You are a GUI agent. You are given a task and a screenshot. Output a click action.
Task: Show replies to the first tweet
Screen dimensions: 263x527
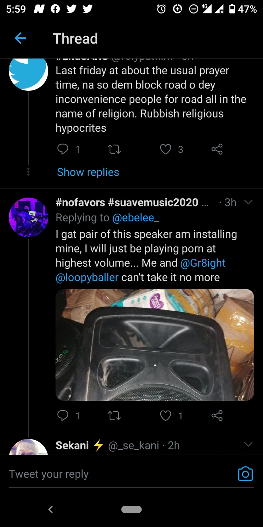88,172
